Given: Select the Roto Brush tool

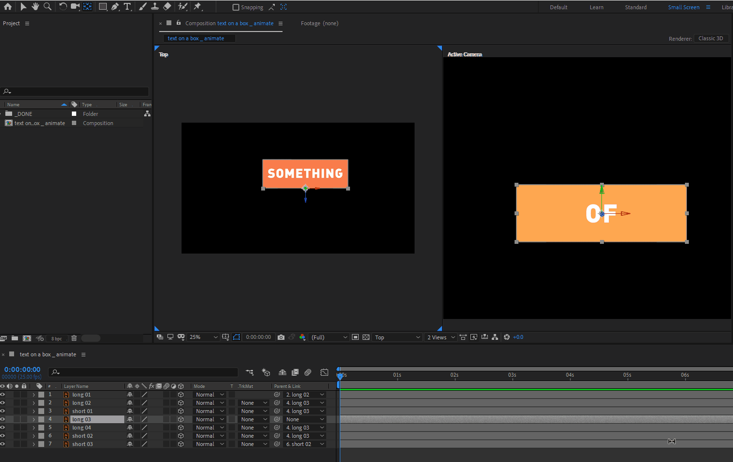Looking at the screenshot, I should click(x=183, y=7).
